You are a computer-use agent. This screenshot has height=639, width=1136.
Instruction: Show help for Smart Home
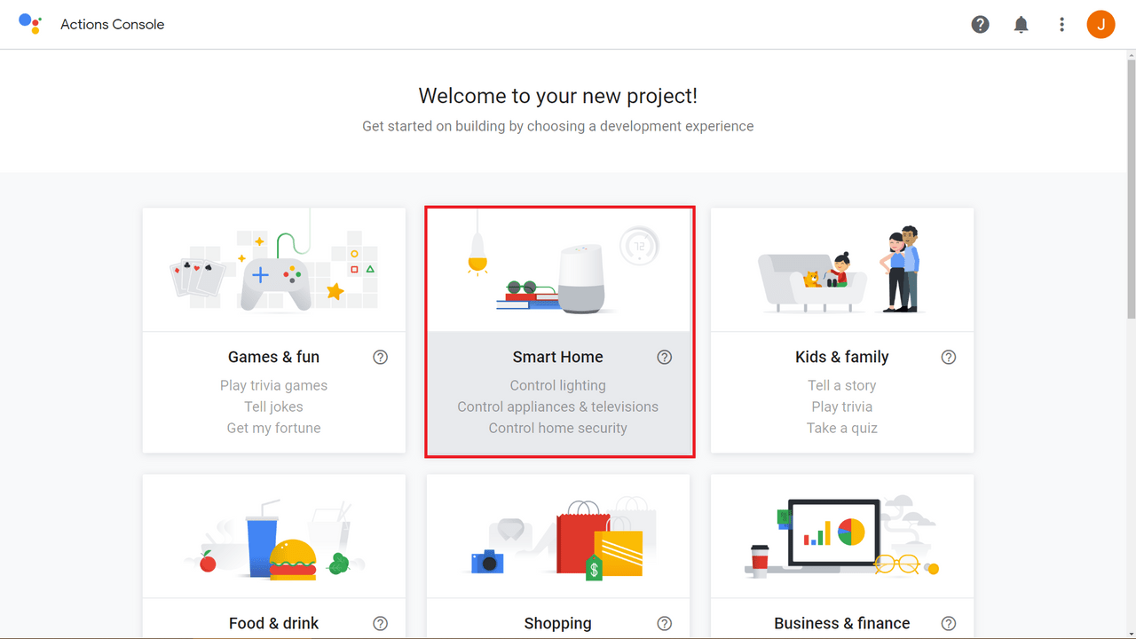click(x=665, y=358)
